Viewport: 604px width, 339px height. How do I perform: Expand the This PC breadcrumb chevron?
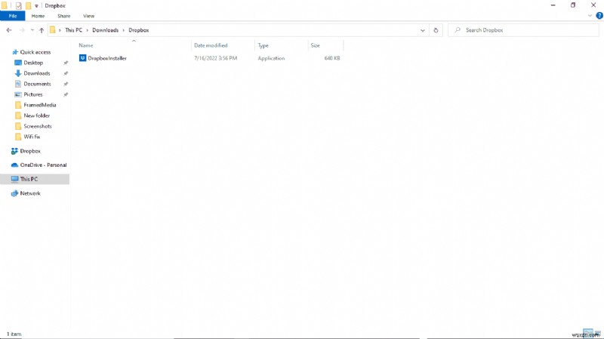click(x=88, y=30)
